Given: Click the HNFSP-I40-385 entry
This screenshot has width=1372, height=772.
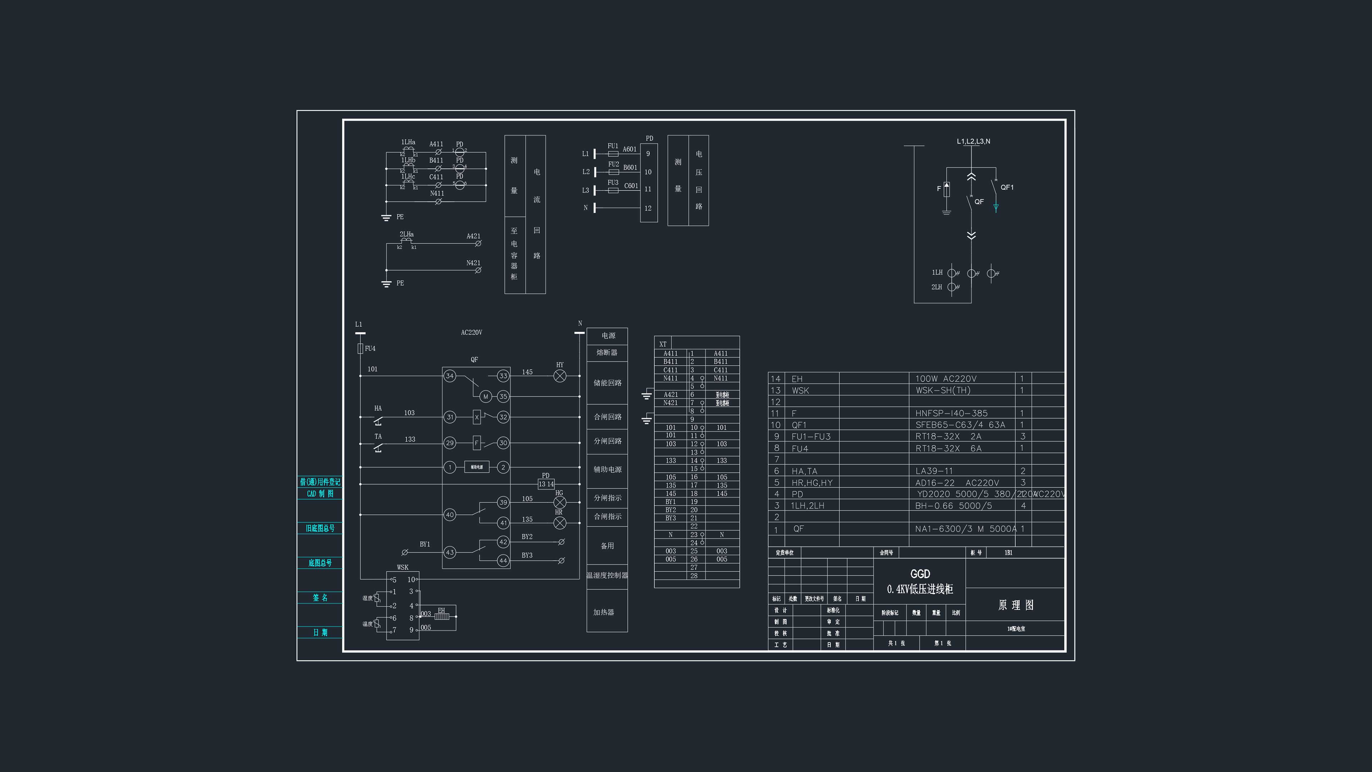Looking at the screenshot, I should [x=951, y=414].
